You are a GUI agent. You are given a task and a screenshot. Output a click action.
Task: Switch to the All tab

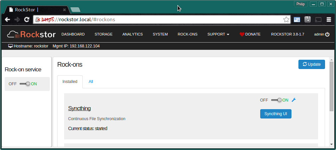[x=91, y=82]
